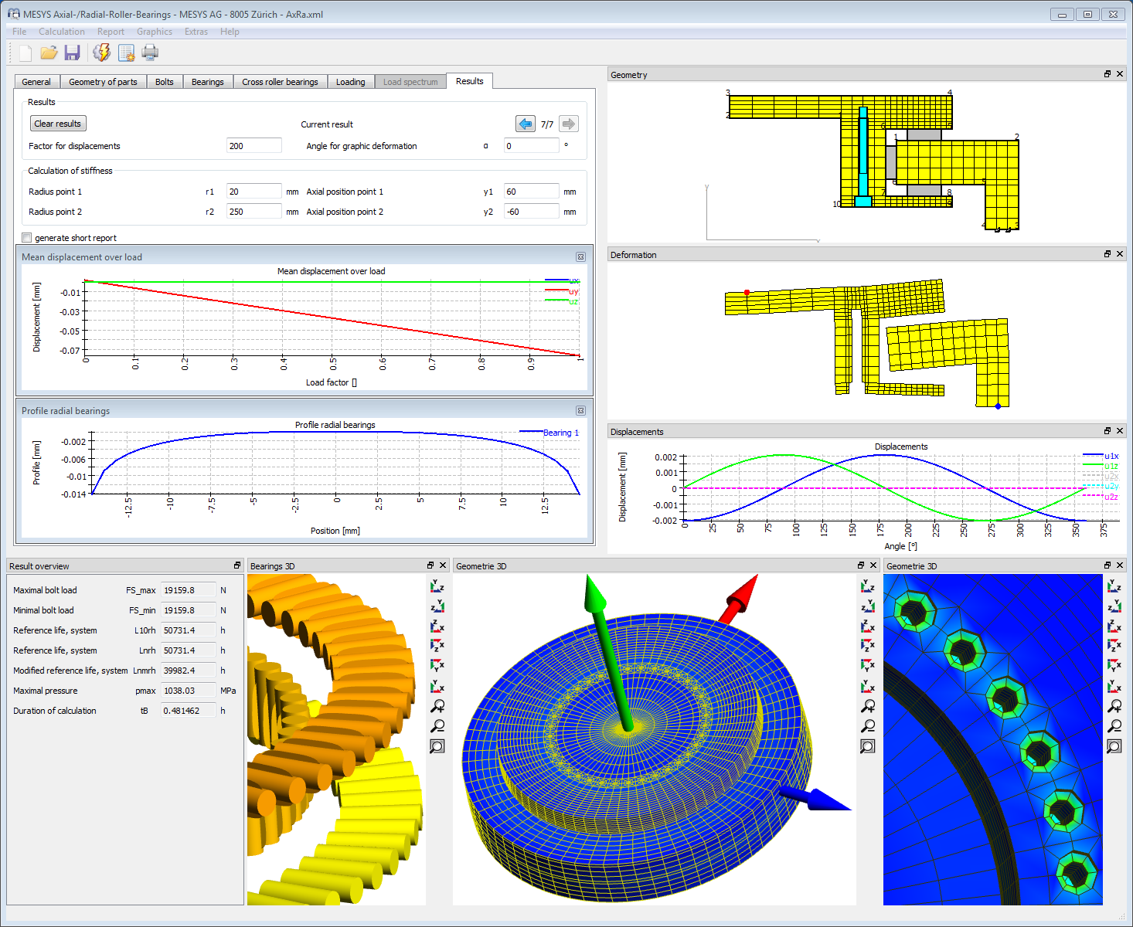Zoom out on the Bearings 3D view
Screen dimensions: 1133x927
437,726
